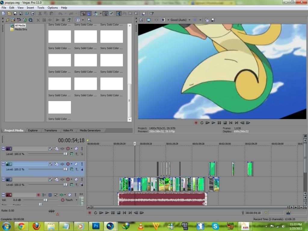
Task: Select the Zoom Edit tool in toolbar
Action: [136, 14]
